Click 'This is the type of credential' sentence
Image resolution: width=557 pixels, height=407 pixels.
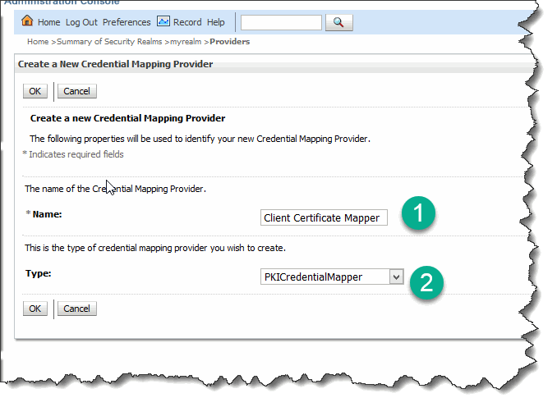tap(155, 248)
